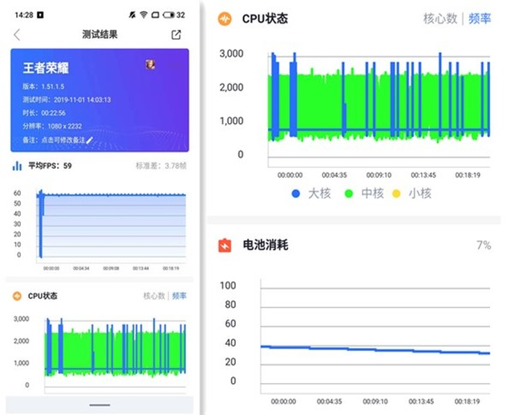Tap the 王者荣耀 title in blue card
Image resolution: width=508 pixels, height=415 pixels.
(x=46, y=68)
